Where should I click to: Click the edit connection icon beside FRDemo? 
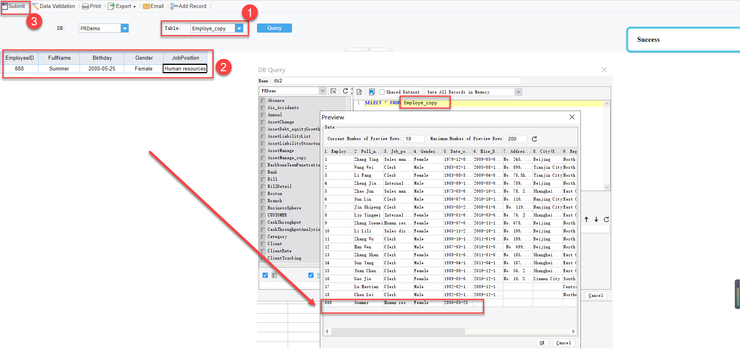coord(333,91)
